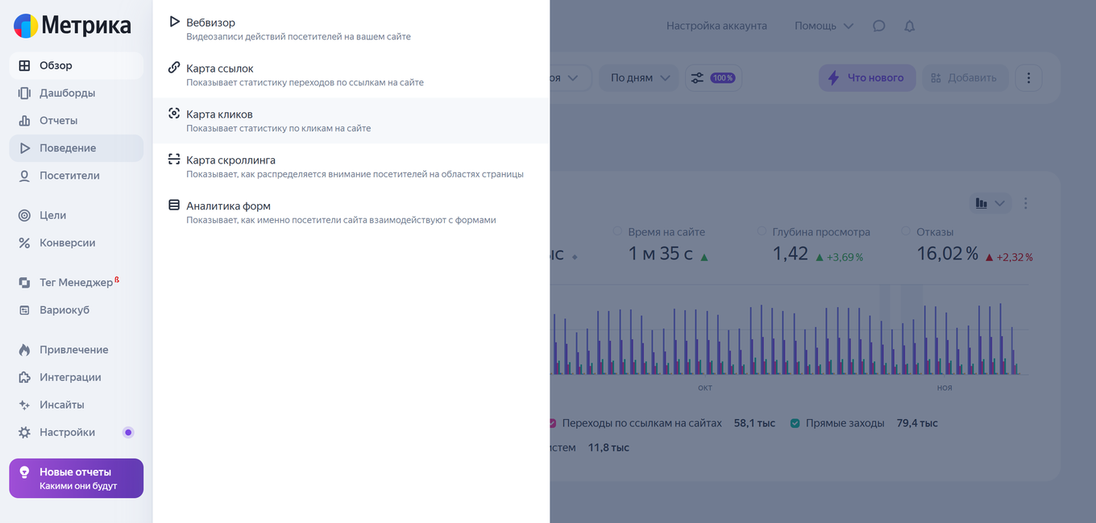This screenshot has height=523, width=1096.
Task: Open Карта кликов from the Поведение submenu
Action: [x=219, y=114]
